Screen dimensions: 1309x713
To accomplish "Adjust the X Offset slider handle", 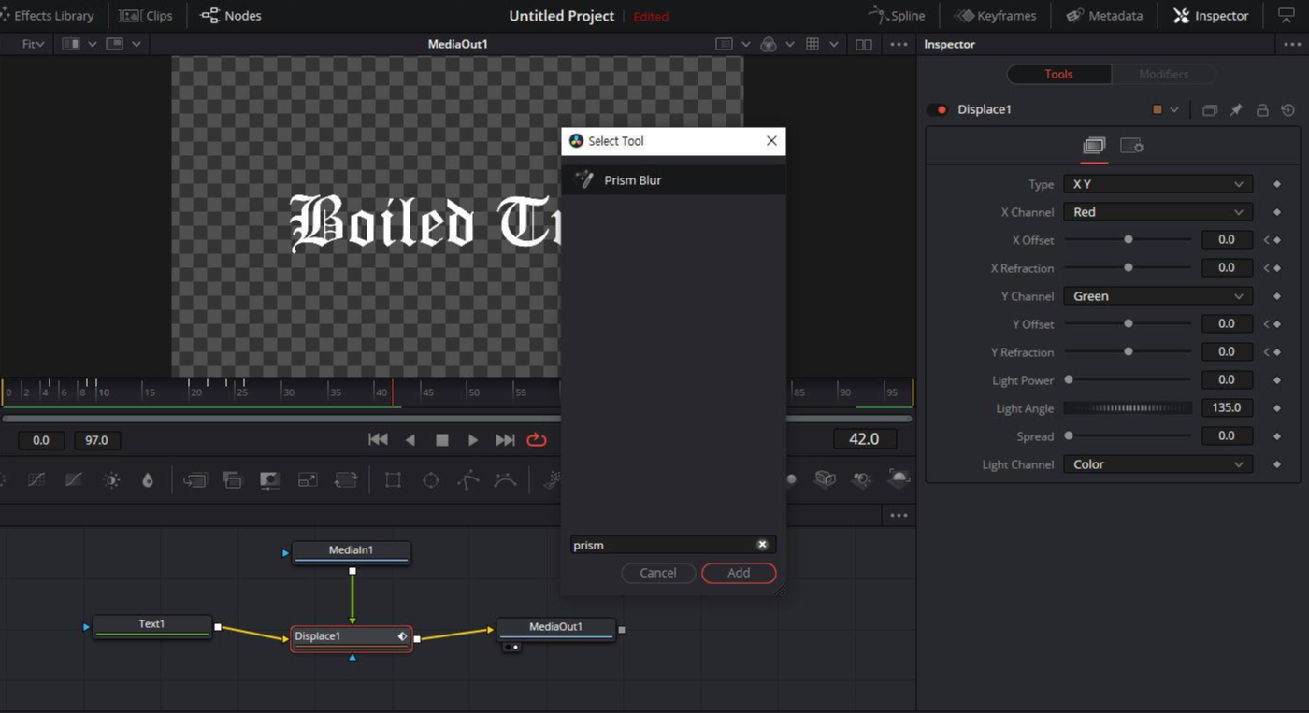I will point(1129,240).
